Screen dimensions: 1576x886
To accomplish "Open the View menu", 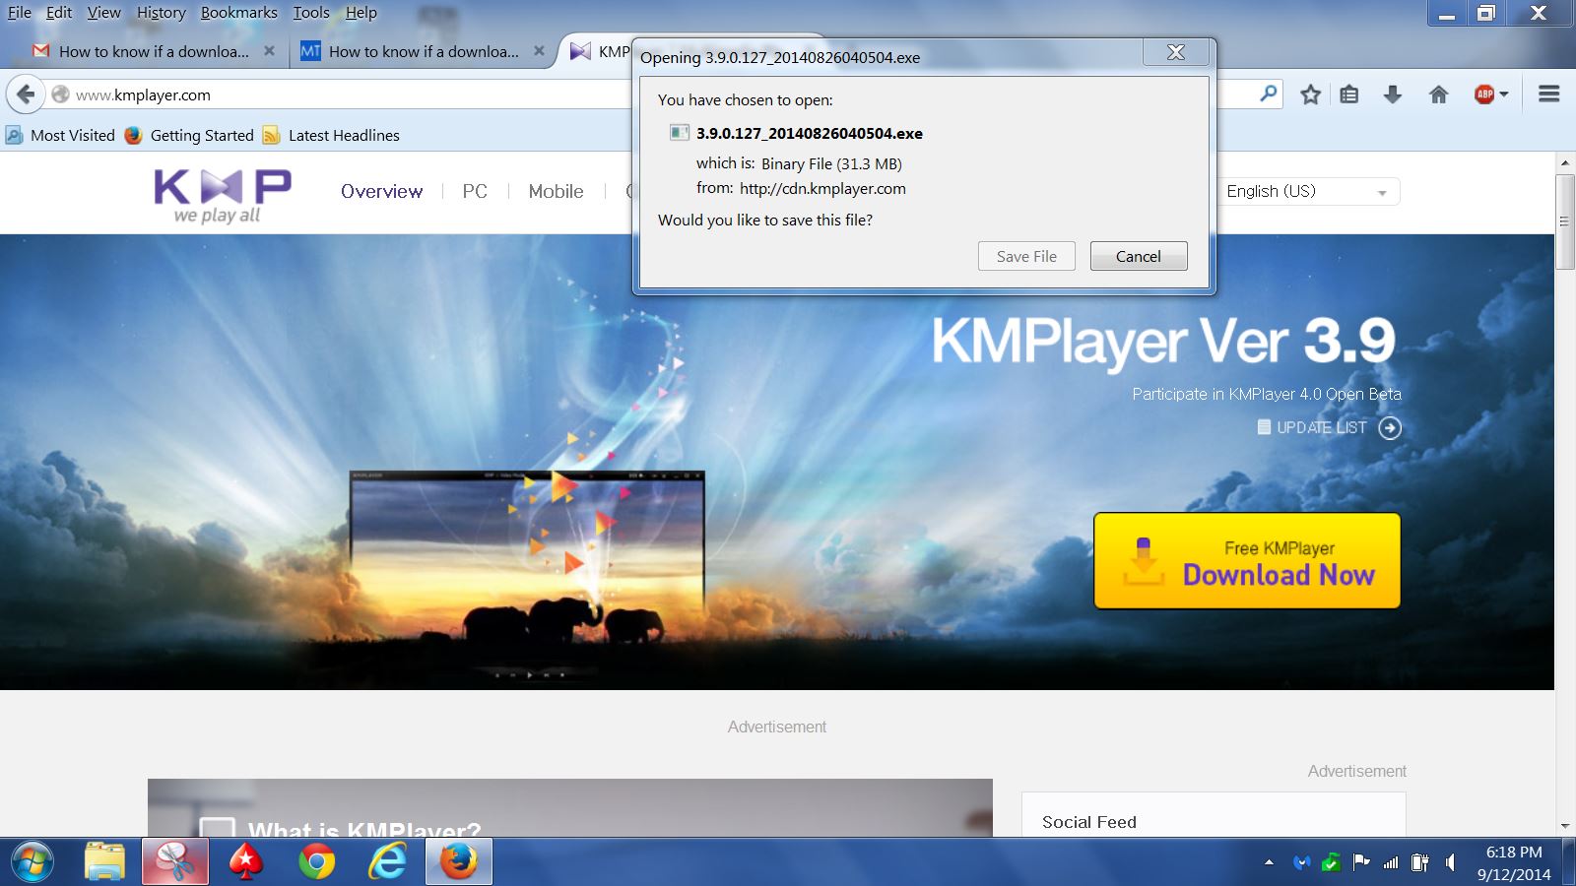I will (x=103, y=13).
